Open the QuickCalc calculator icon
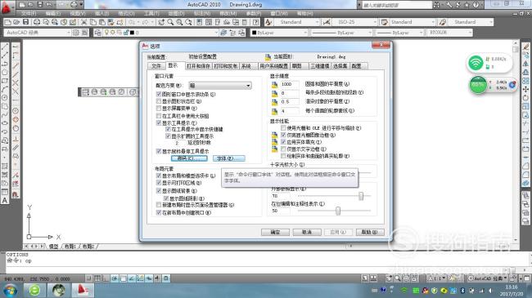Viewport: 532px width, 298px height. (245, 22)
